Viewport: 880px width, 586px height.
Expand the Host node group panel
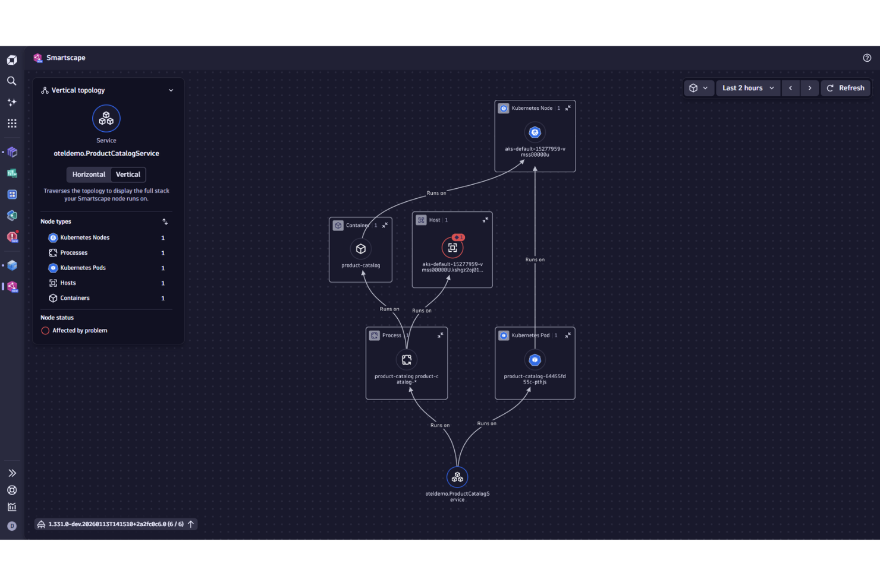point(485,220)
